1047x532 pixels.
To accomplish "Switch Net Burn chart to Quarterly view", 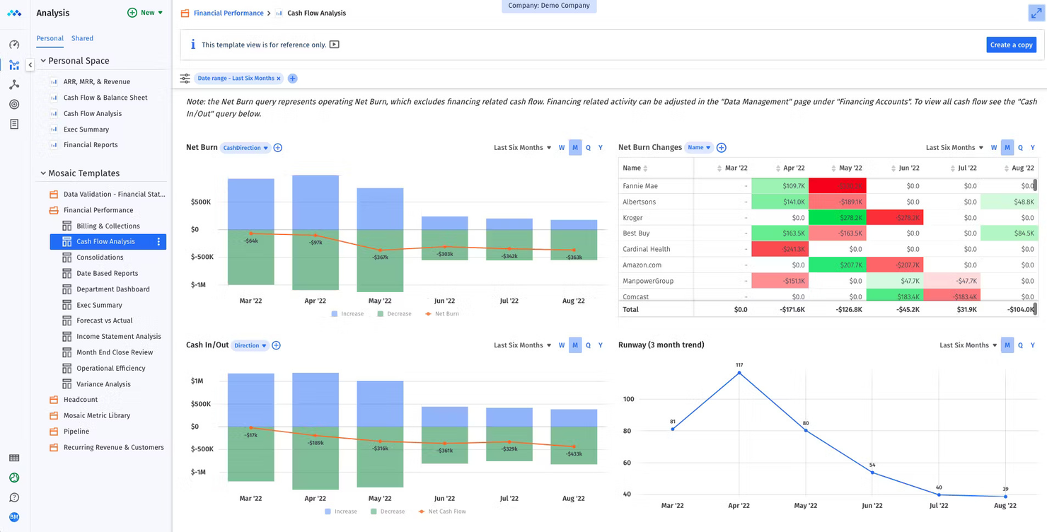I will pyautogui.click(x=588, y=147).
